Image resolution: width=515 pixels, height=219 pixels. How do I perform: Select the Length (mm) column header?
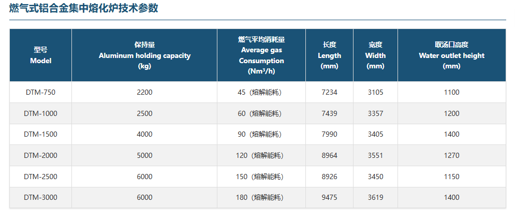point(329,55)
